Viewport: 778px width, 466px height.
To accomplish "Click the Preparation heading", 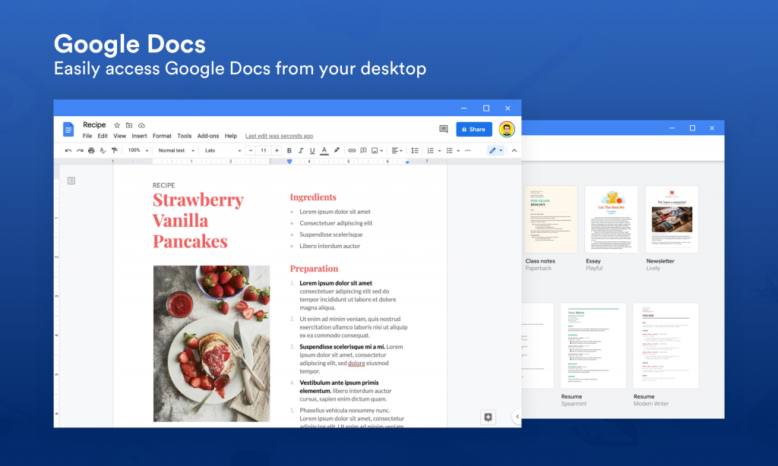I will click(314, 269).
